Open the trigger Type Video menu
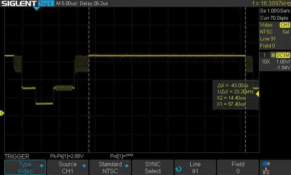 point(25,168)
